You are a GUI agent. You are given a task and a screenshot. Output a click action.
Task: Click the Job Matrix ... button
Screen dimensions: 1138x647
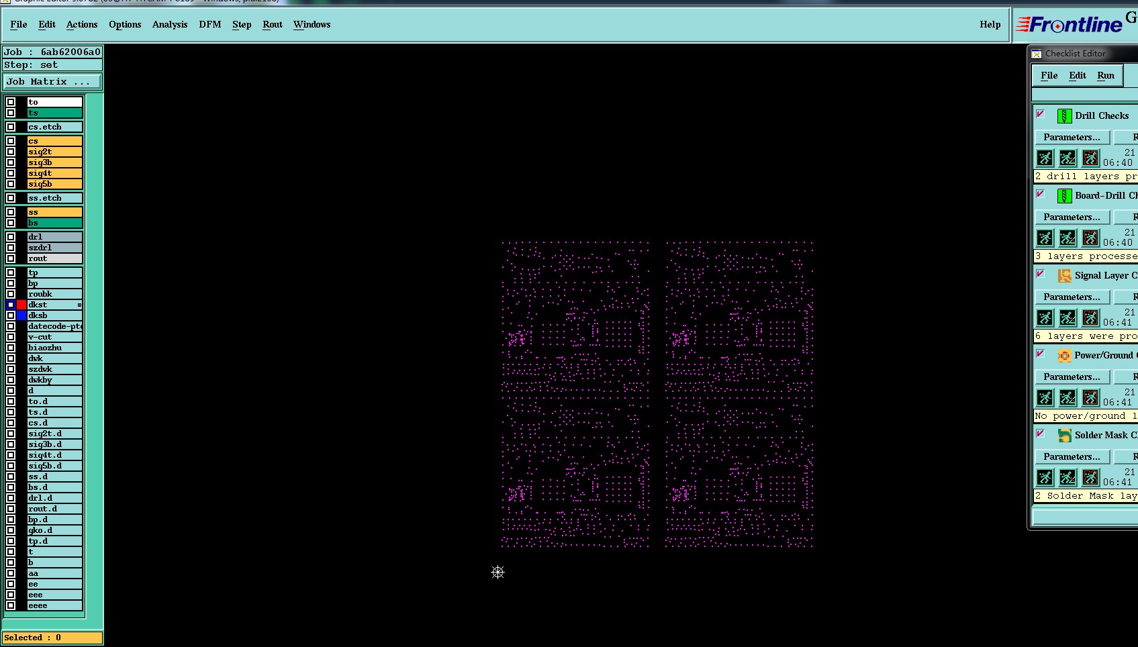pos(52,82)
